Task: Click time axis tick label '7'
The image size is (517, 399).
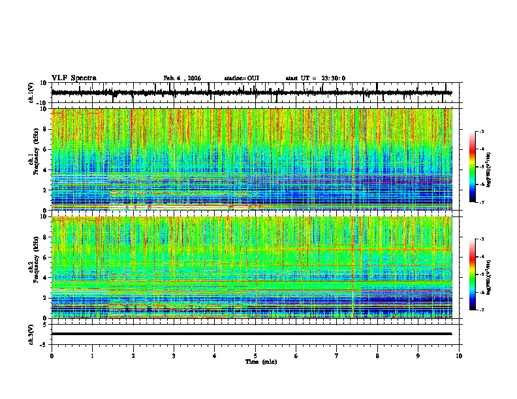Action: pos(337,356)
